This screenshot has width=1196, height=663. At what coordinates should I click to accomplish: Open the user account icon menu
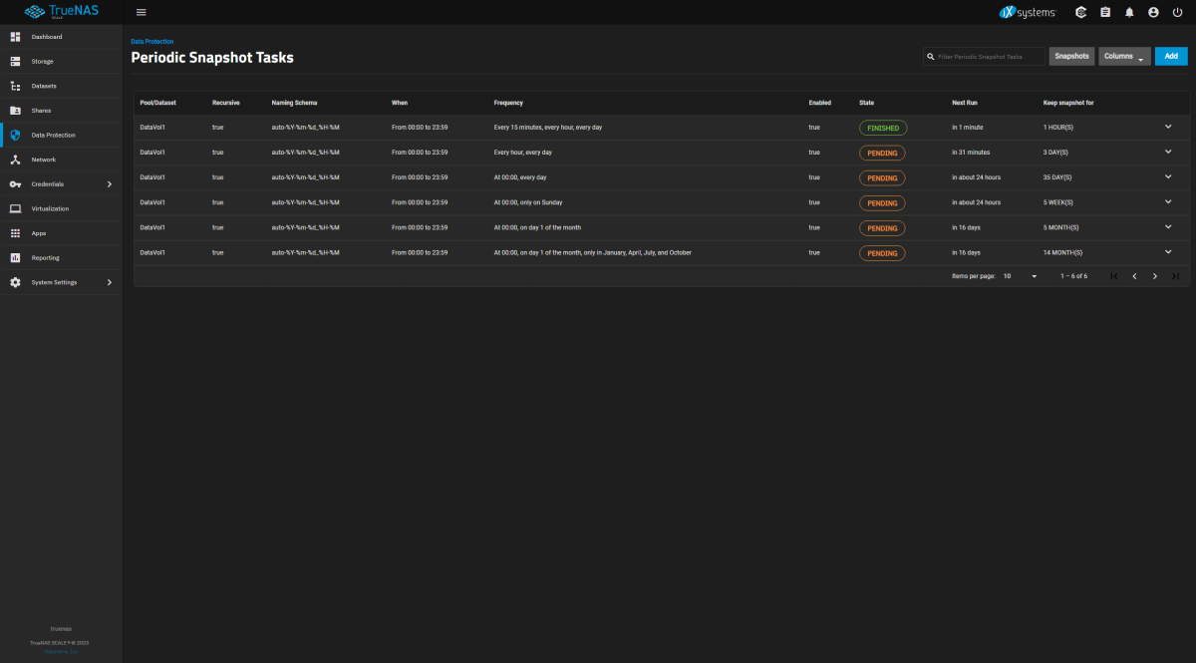(x=1153, y=12)
